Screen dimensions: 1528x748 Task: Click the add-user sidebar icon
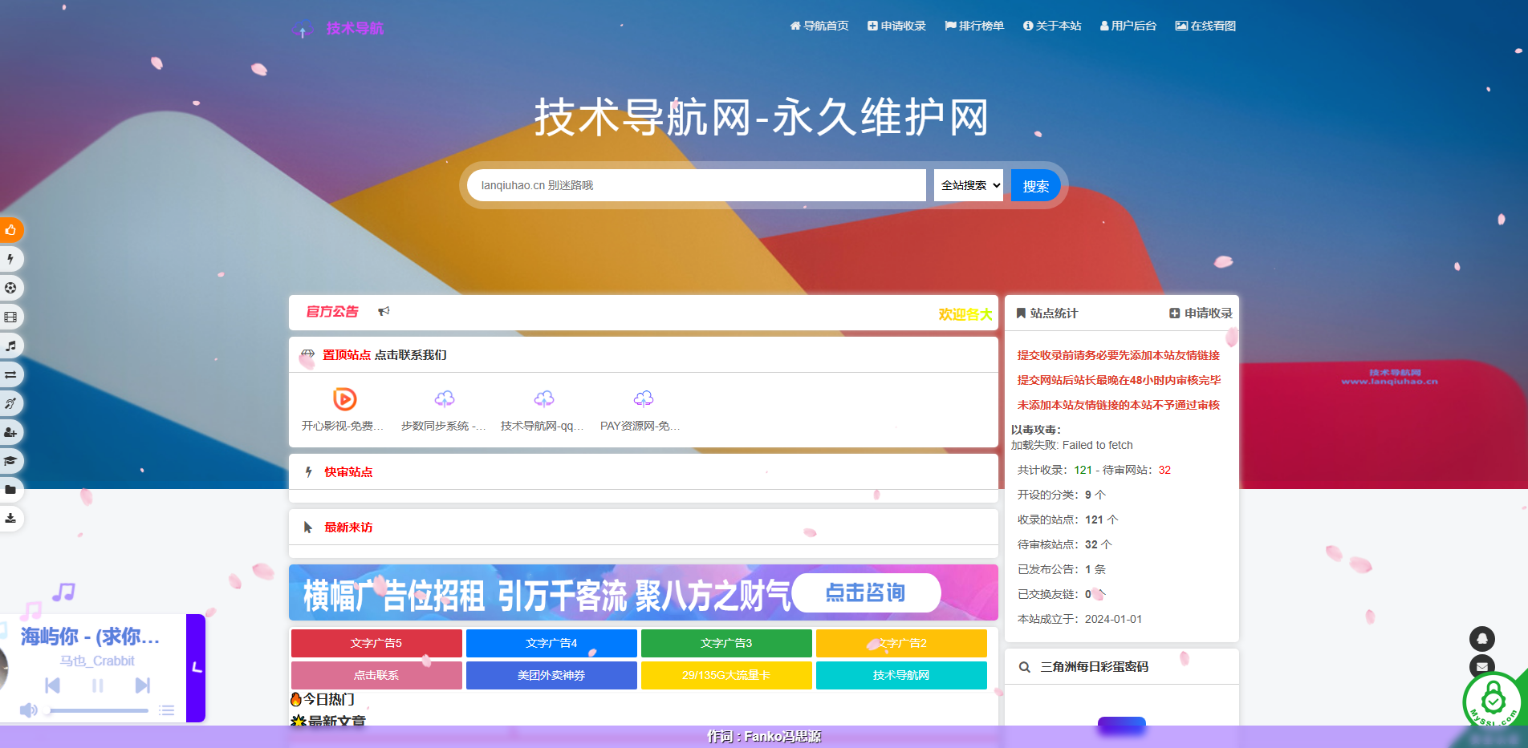coord(11,432)
